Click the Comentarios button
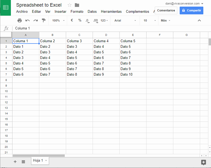Viewport: 211px width, 168px height. coord(166,10)
